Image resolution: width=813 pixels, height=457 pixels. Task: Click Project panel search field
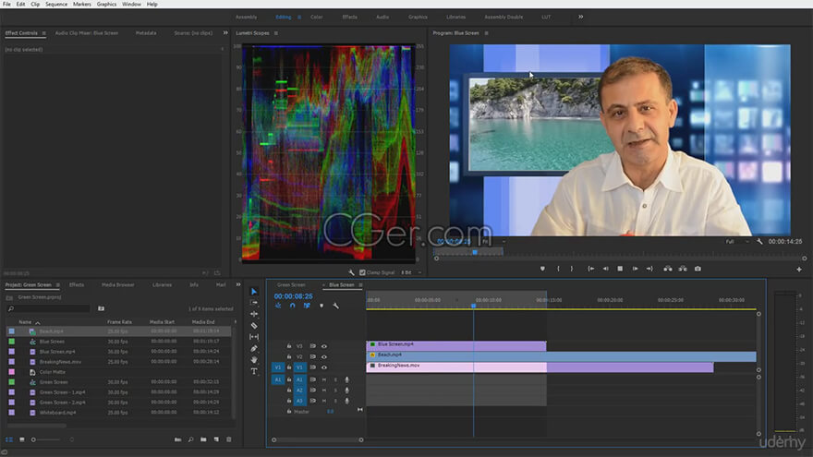coord(49,308)
